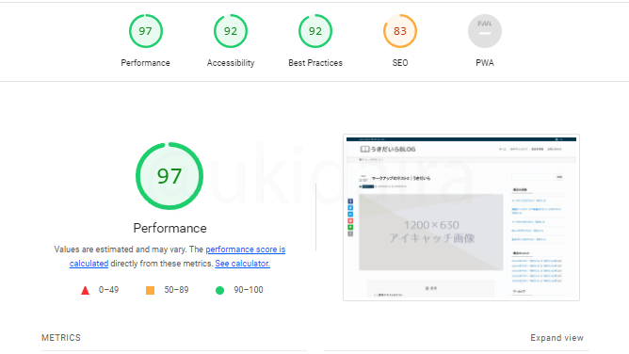Jump to the Performance category label
Screen dimensions: 629x354
point(145,63)
